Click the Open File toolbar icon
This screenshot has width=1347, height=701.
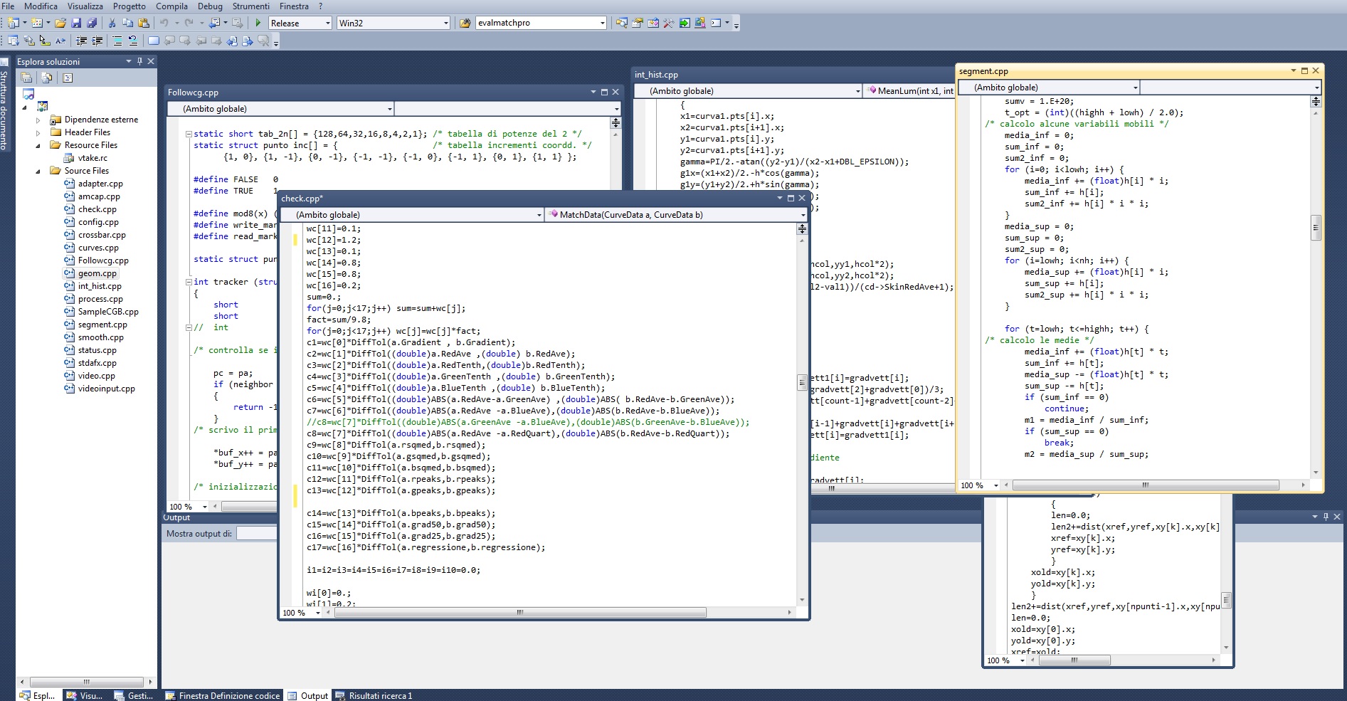pos(60,23)
